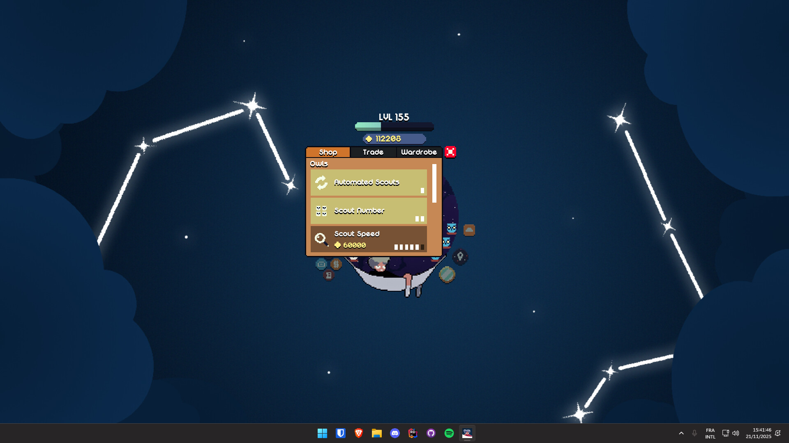Click the magnifying glass icon on Scout Speed
This screenshot has width=789, height=443.
pyautogui.click(x=322, y=239)
